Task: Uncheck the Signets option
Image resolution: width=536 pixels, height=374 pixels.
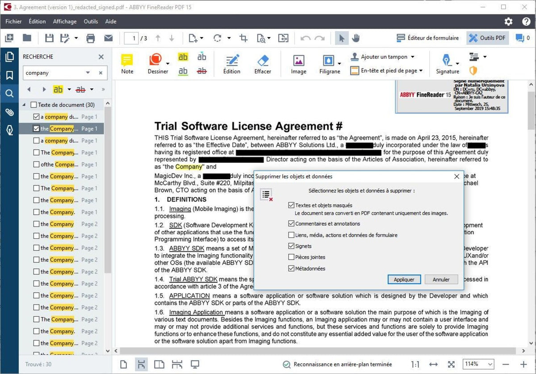Action: click(292, 246)
